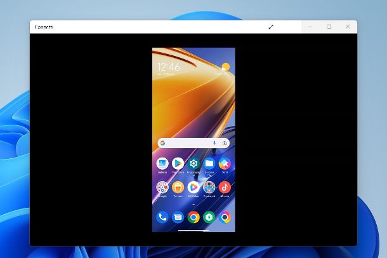This screenshot has height=258, width=387.
Task: Tap the 12:46 clock widget
Action: (x=169, y=67)
